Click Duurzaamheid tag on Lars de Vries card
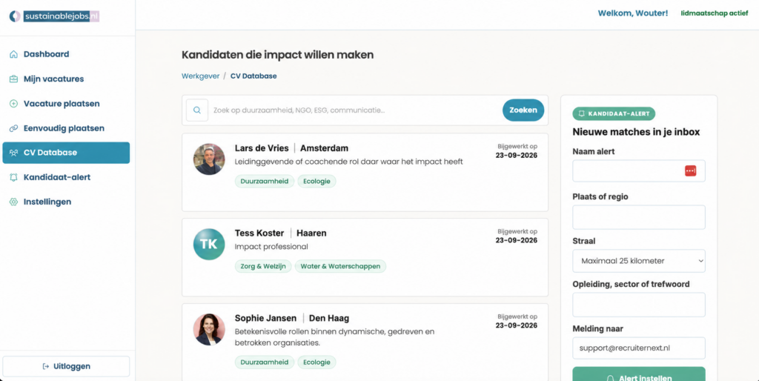This screenshot has height=381, width=759. click(265, 182)
